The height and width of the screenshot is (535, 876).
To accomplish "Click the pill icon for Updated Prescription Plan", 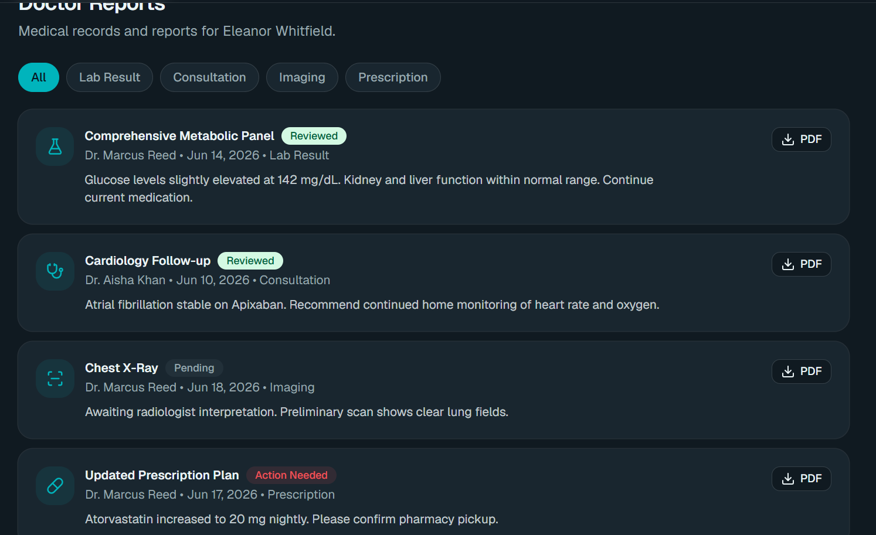I will pyautogui.click(x=55, y=486).
